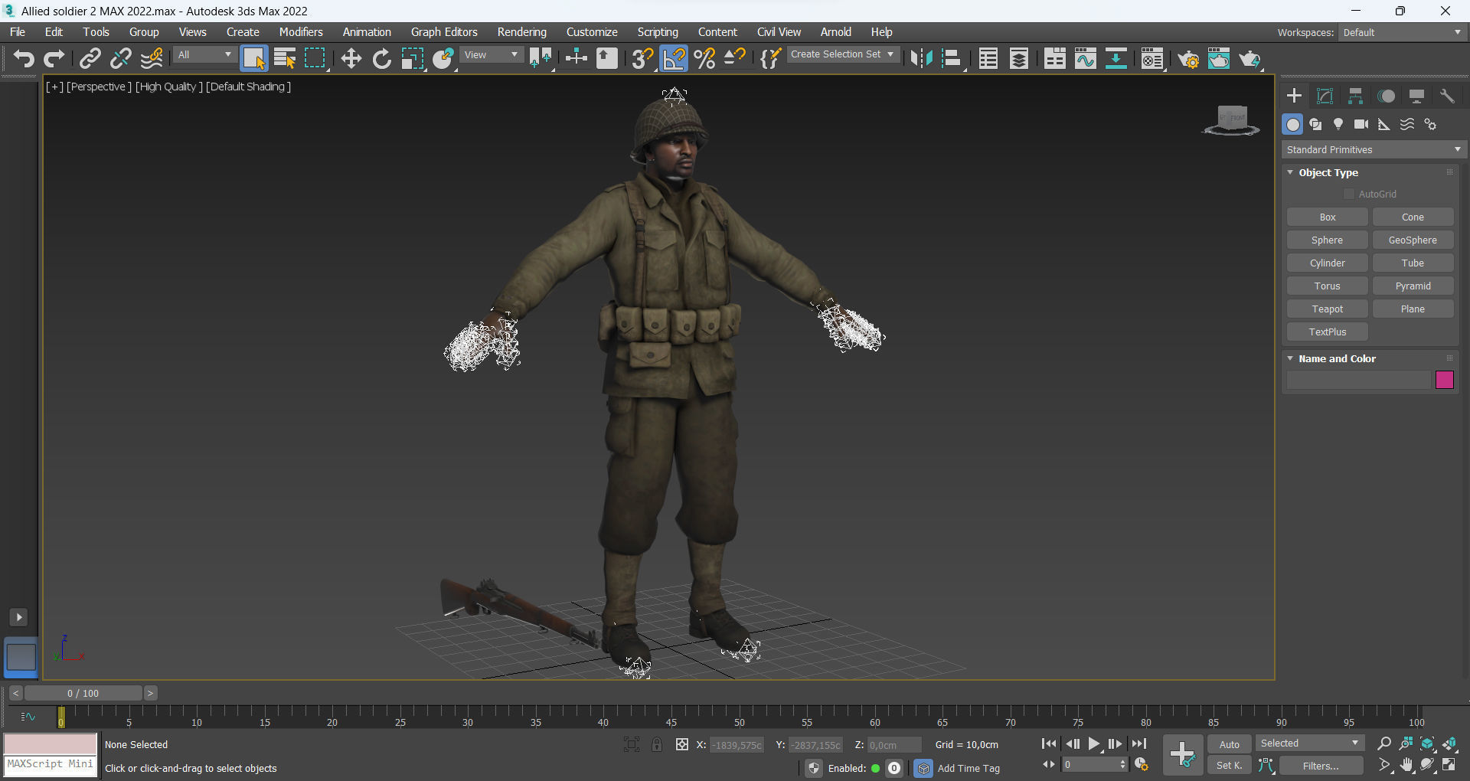
Task: Toggle Percent Snap button
Action: (x=705, y=59)
